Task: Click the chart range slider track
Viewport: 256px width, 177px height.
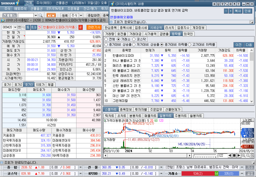Action: tap(205, 156)
